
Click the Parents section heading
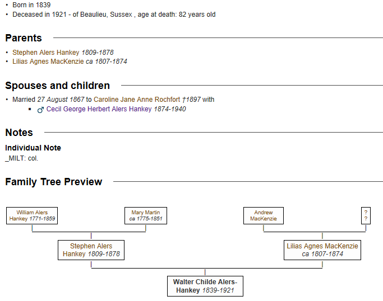(x=24, y=38)
